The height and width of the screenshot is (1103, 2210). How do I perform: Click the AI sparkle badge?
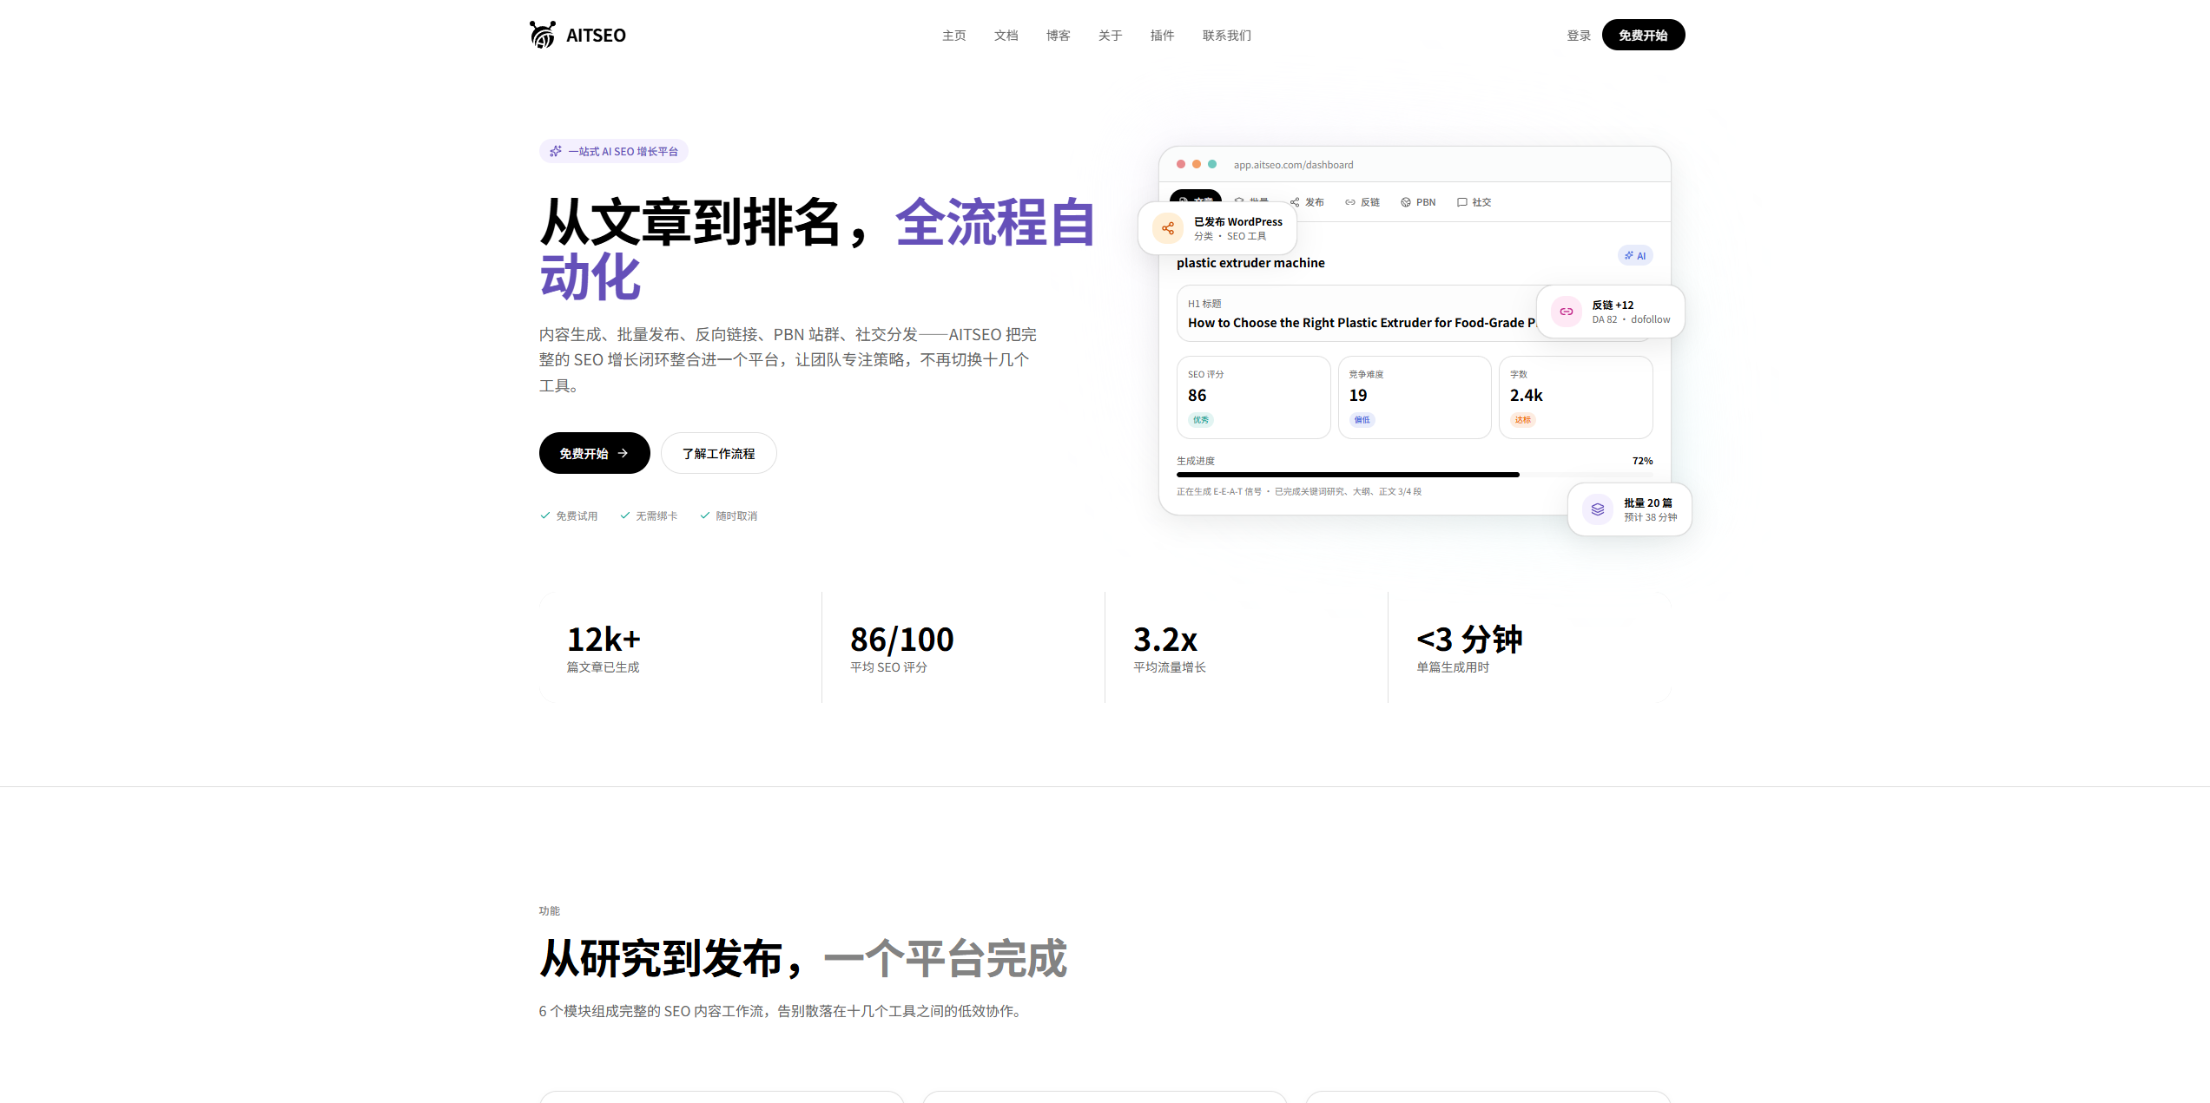(1634, 255)
